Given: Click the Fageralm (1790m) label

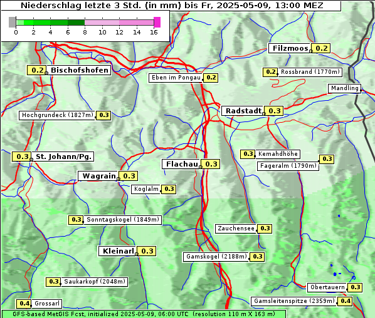Looking at the screenshot, I should (x=288, y=166).
